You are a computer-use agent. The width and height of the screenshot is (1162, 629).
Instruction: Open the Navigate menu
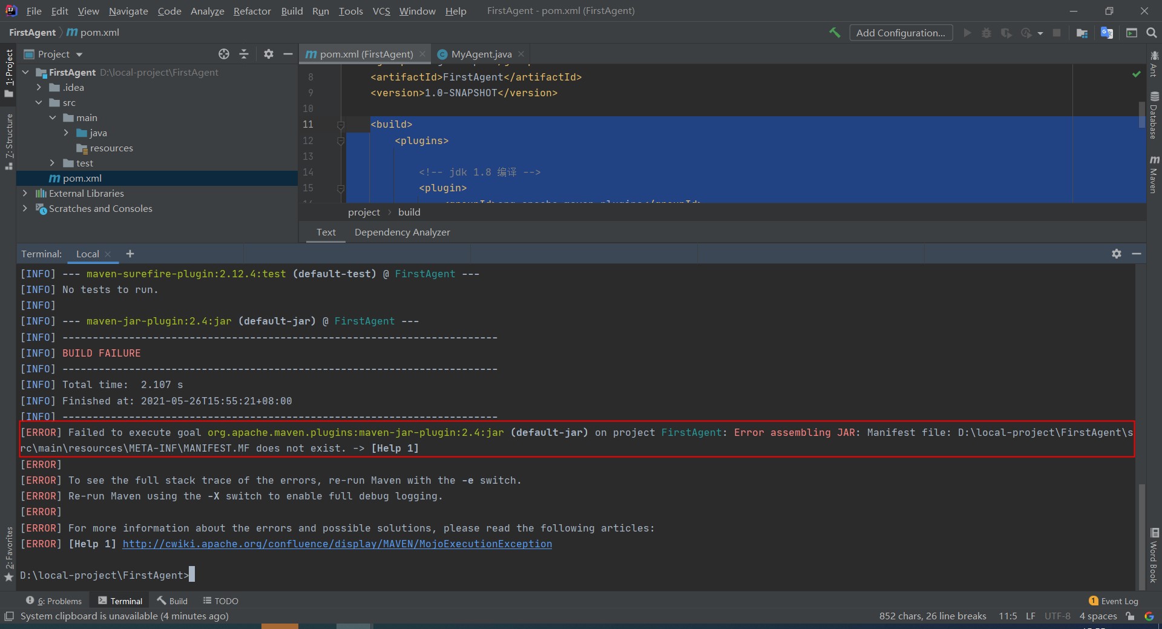tap(128, 11)
